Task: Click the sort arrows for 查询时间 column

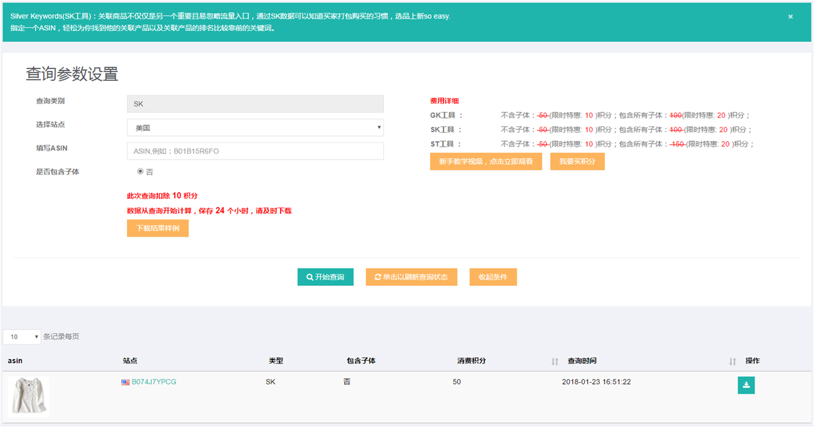Action: point(732,362)
